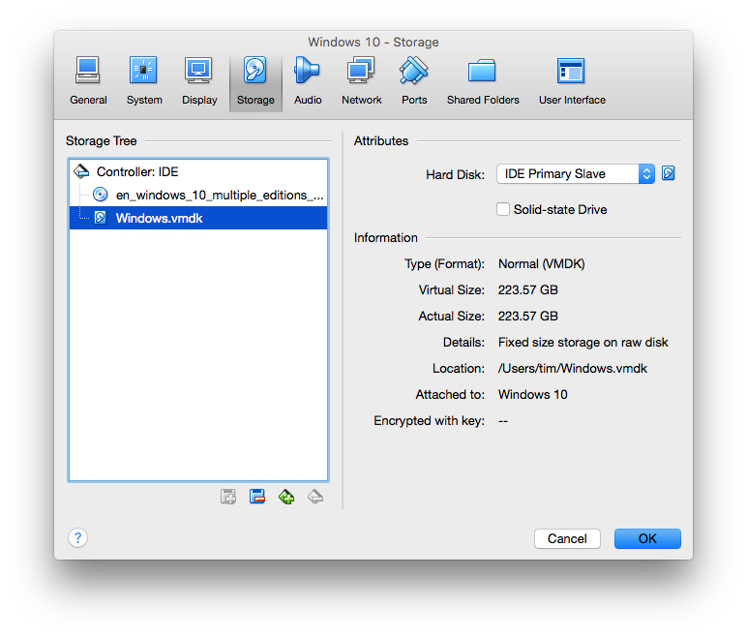Open the General settings tab
747x637 pixels.
click(88, 81)
